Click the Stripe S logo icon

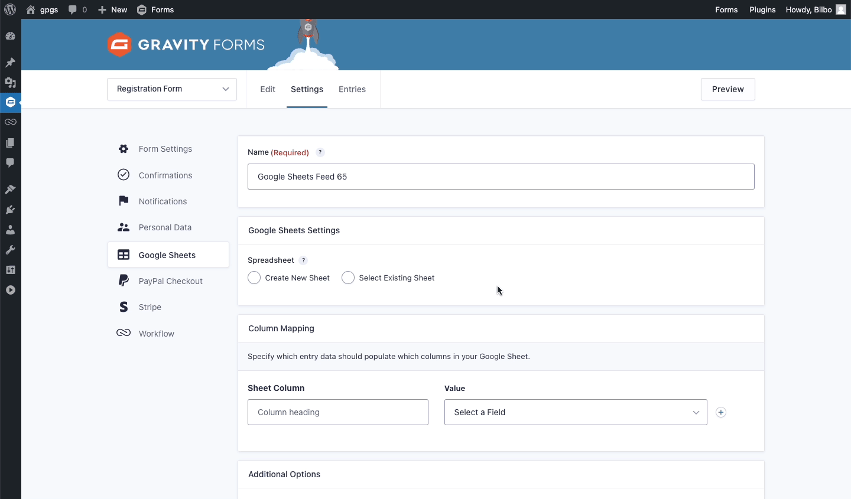click(124, 307)
